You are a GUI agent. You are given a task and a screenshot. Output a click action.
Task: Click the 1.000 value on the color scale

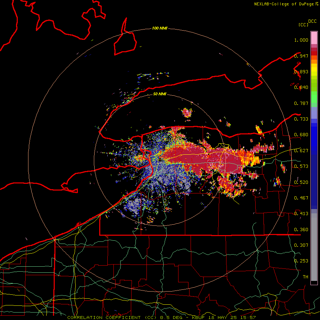(x=301, y=40)
